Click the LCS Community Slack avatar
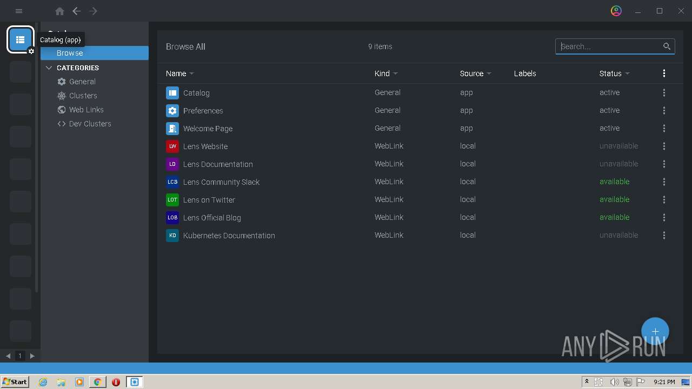Screen dimensions: 692x389 click(x=172, y=182)
